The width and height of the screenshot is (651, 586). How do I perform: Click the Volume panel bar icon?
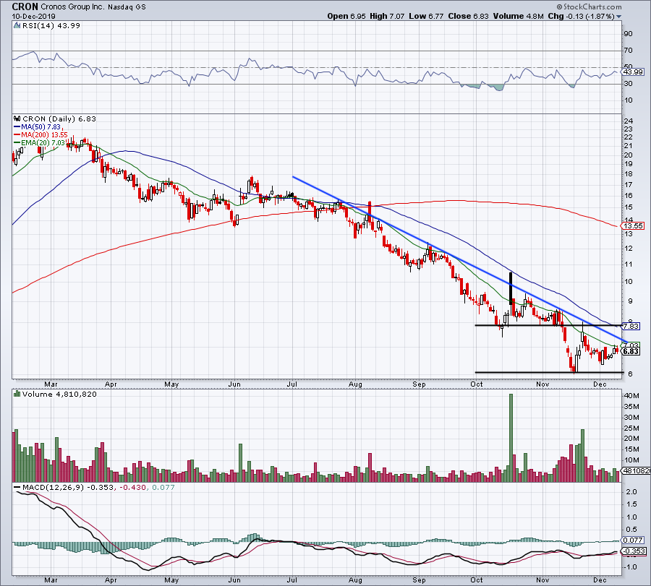point(17,394)
